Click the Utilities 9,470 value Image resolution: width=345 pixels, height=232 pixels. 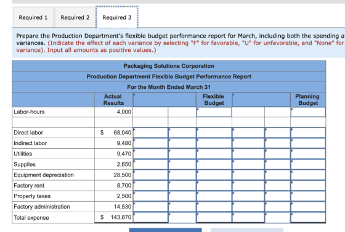tap(124, 154)
